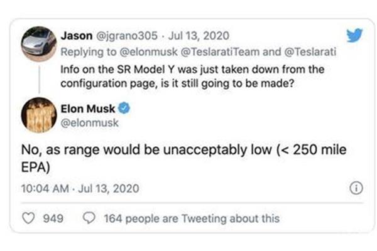Click Jason's SR Model Y question text
The height and width of the screenshot is (251, 377).
(192, 77)
